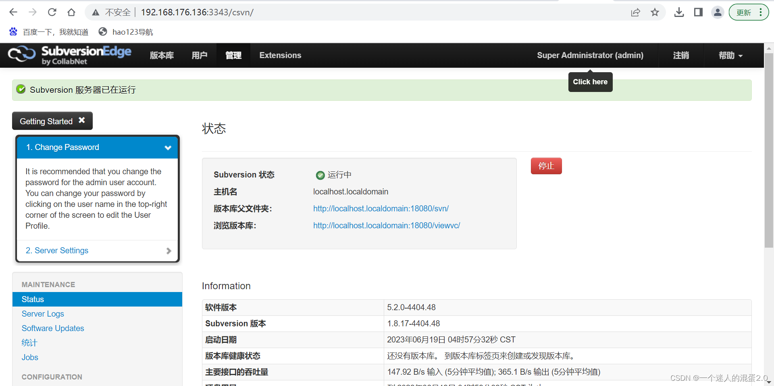
Task: Open the viewvc browse repository link
Action: [x=386, y=225]
